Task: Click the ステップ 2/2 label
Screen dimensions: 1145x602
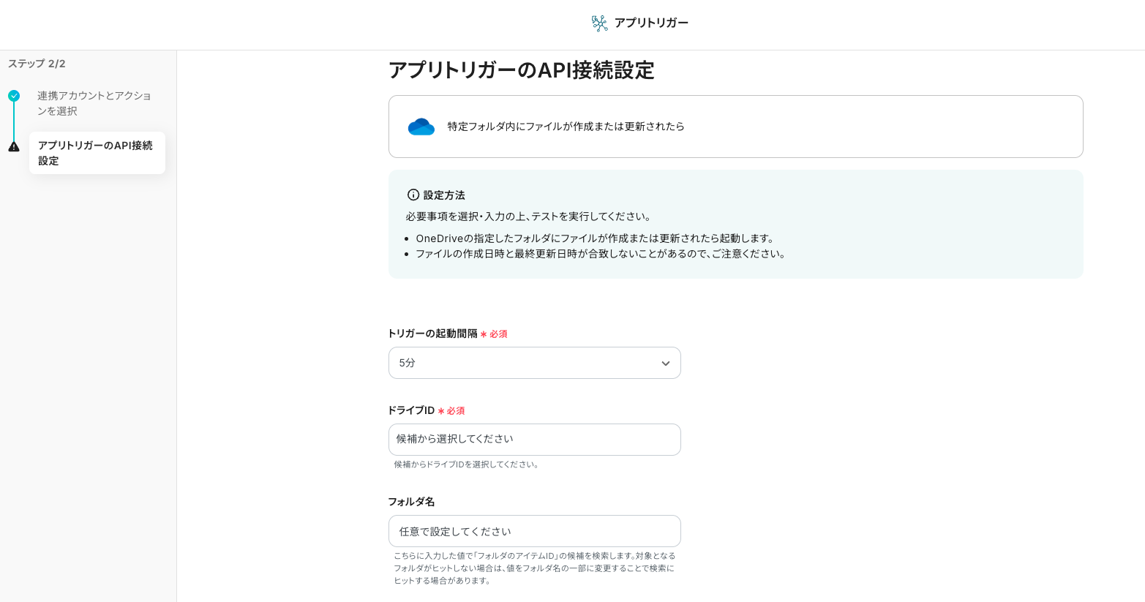Action: 37,64
